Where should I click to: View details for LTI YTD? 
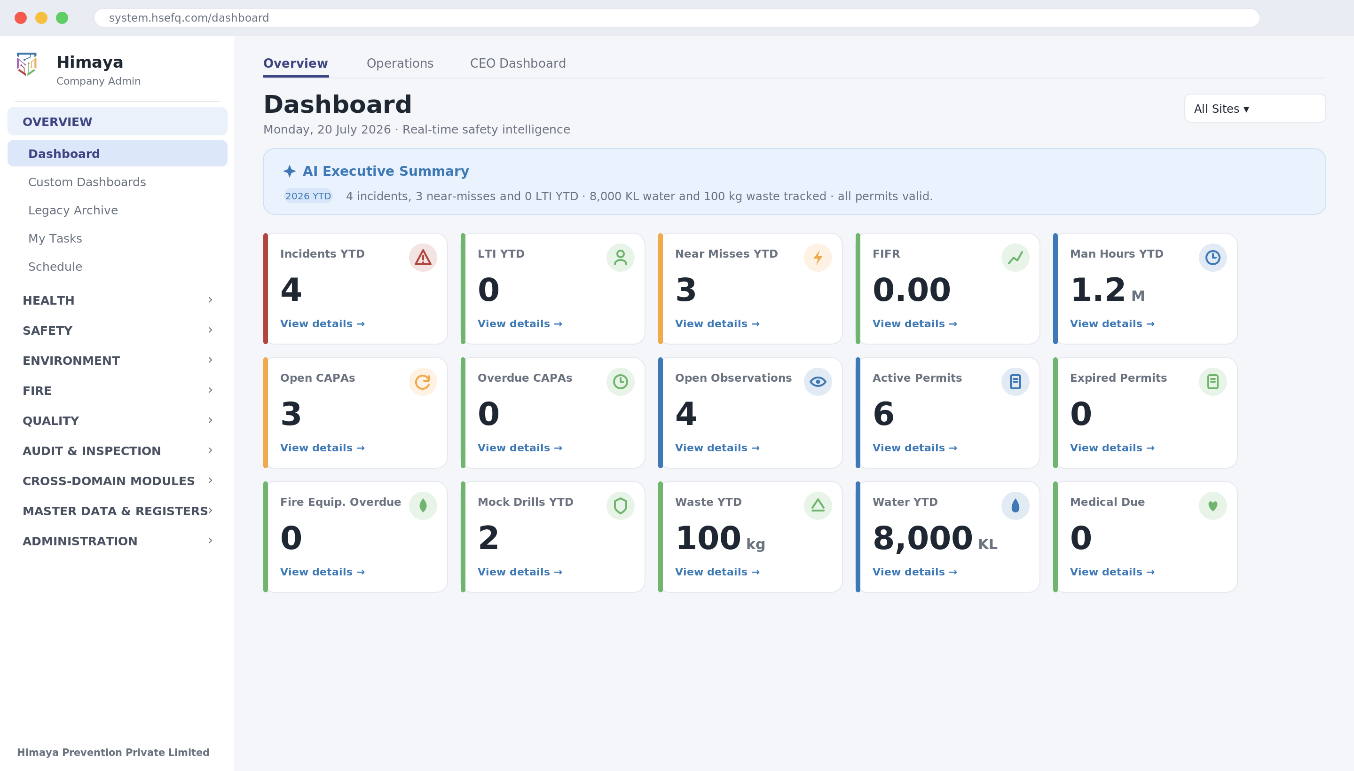[x=520, y=323]
